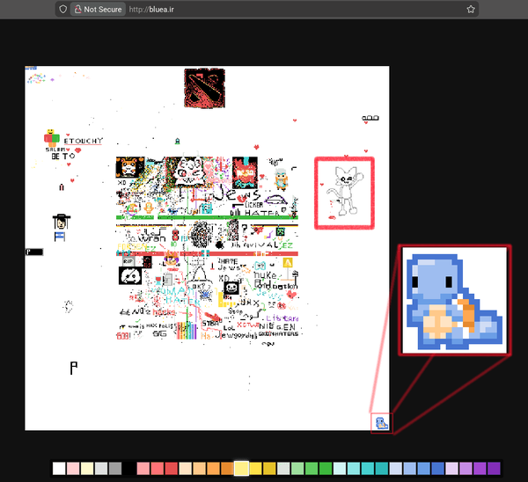Click the long red horizontal bar
Image resolution: width=528 pixels, height=482 pixels.
(x=207, y=253)
